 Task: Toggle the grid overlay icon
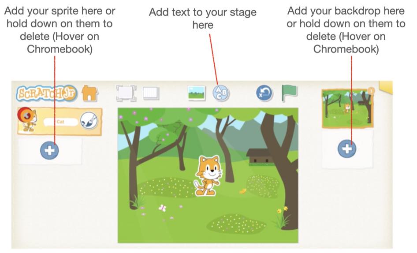151,93
